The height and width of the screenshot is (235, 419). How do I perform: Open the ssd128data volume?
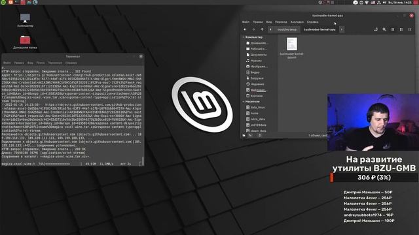click(x=256, y=125)
